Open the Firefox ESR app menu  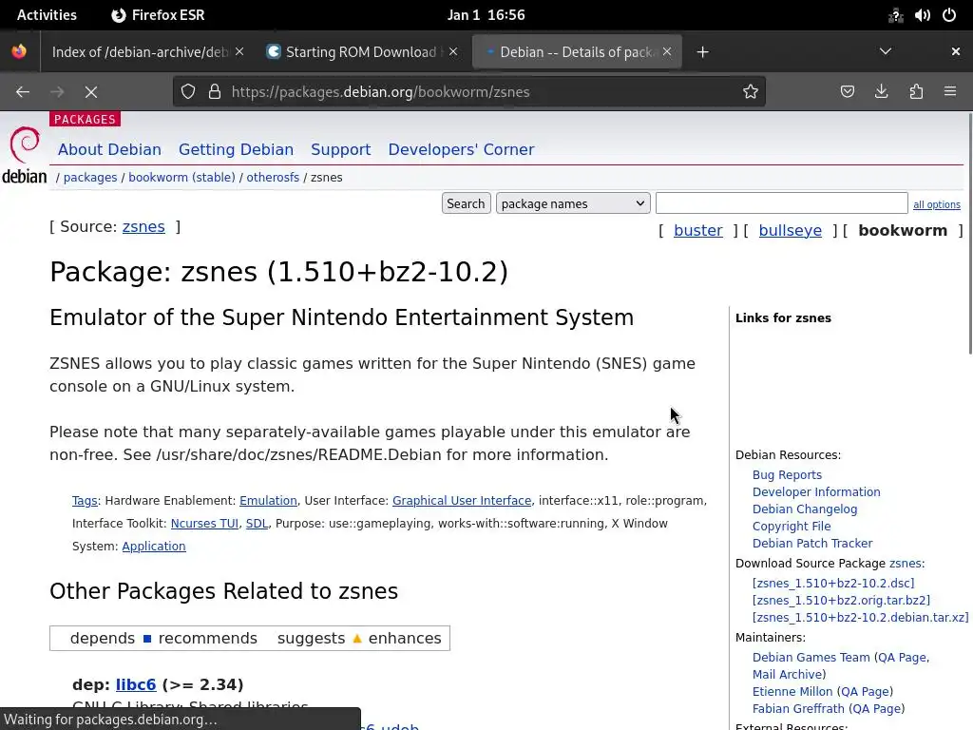point(158,15)
